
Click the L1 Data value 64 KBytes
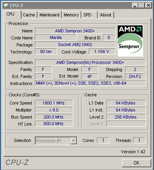point(126,103)
